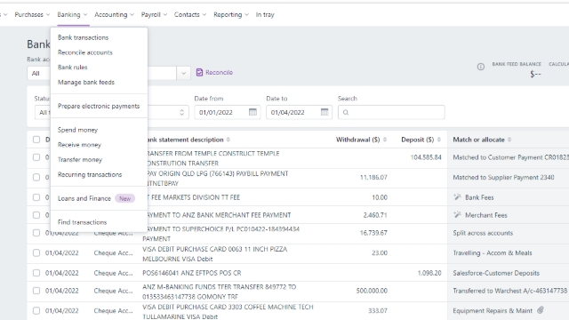The image size is (569, 320).
Task: Click the magnifier icon in Search box
Action: click(346, 113)
